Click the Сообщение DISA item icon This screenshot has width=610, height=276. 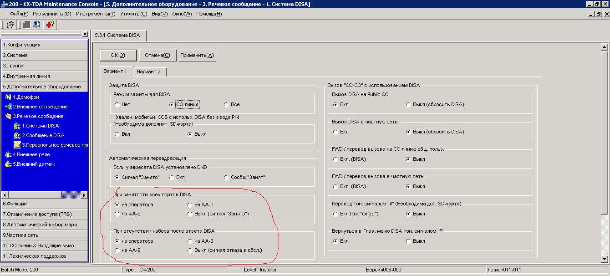(17, 135)
